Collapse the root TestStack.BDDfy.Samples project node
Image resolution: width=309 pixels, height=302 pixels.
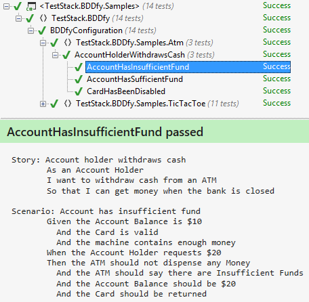[7, 6]
